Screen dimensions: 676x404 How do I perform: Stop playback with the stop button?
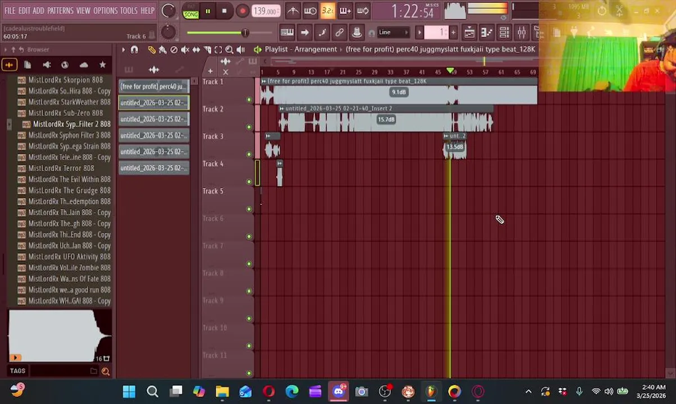[x=224, y=11]
